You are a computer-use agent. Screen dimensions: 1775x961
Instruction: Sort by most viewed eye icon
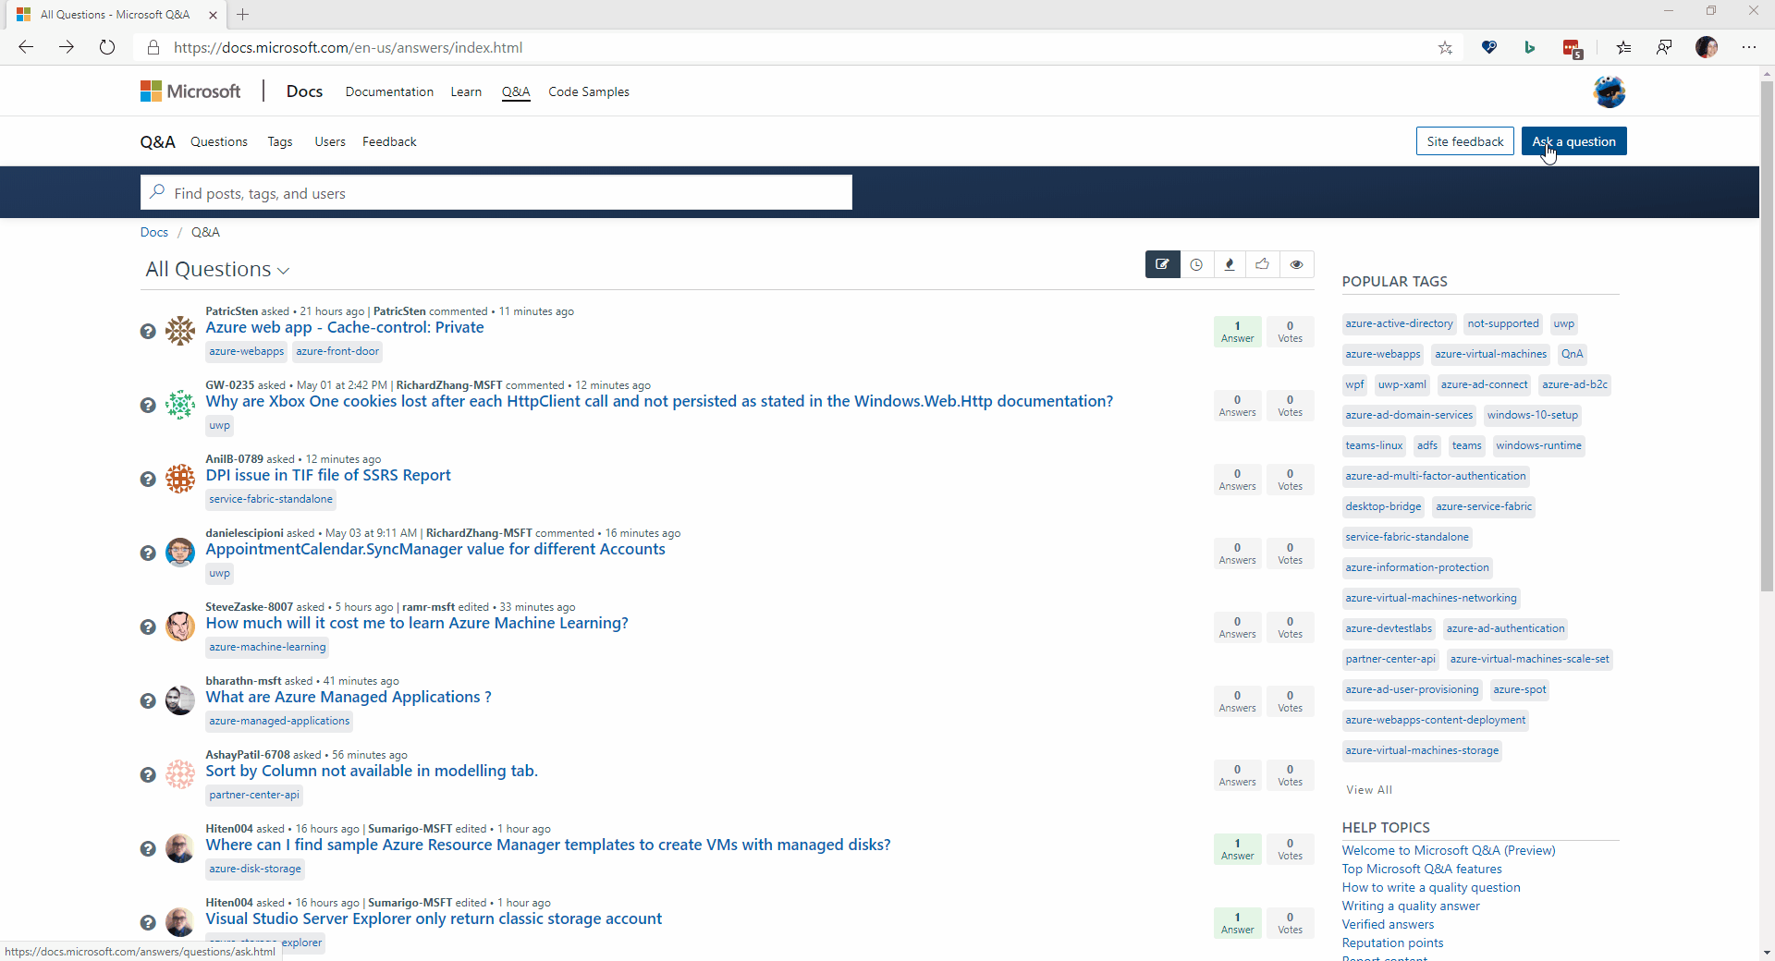[1296, 264]
